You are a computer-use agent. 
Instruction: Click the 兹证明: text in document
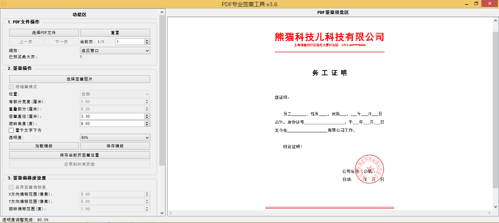[282, 98]
